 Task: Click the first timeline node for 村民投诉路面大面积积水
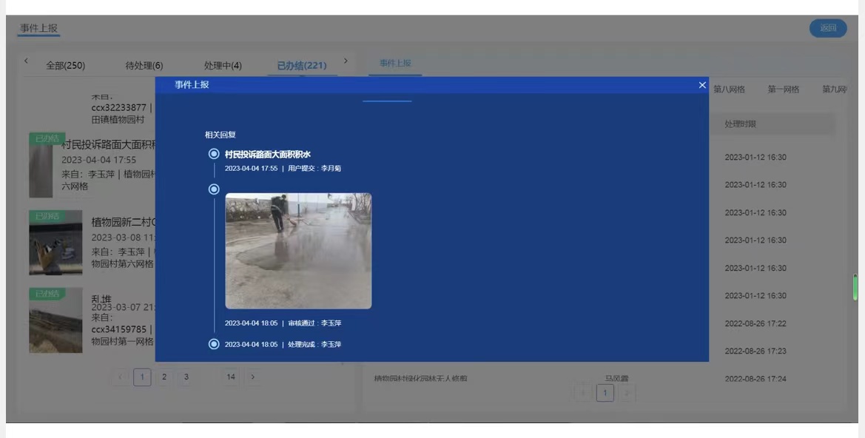pyautogui.click(x=214, y=154)
